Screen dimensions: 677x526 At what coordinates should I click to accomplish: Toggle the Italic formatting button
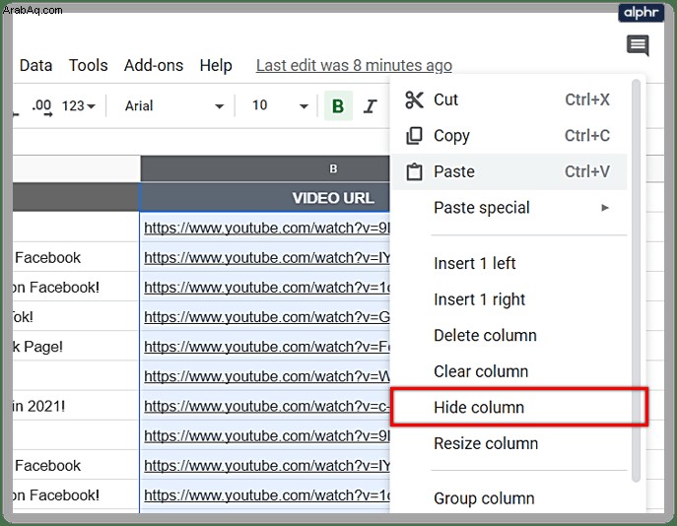(371, 105)
